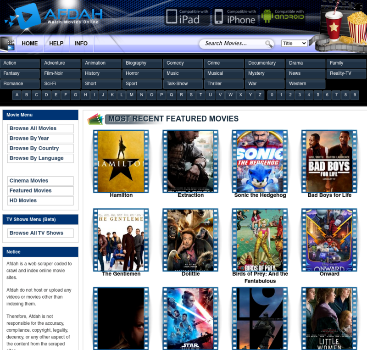367x350 pixels.
Task: Select the Action genre
Action: coord(20,63)
